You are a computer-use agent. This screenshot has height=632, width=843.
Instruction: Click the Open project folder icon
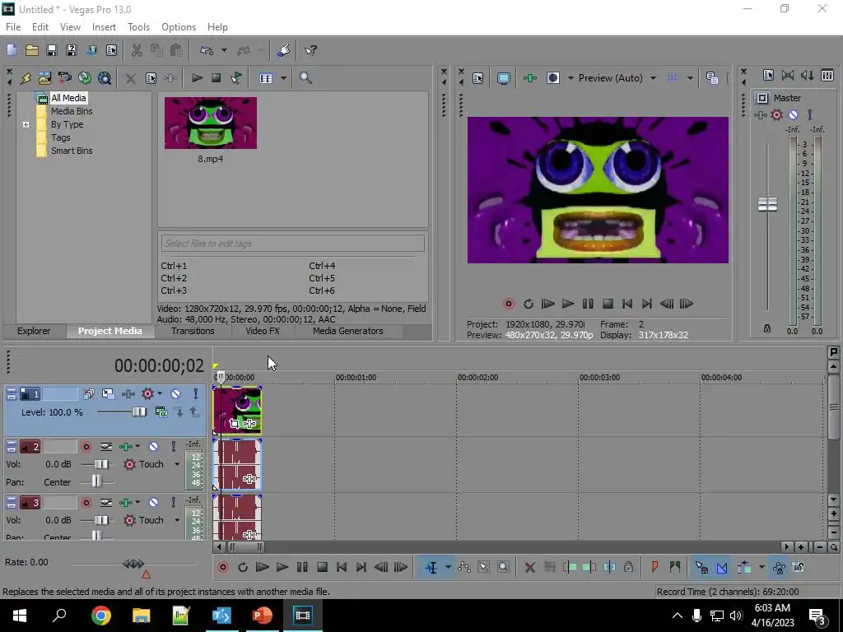click(x=32, y=50)
